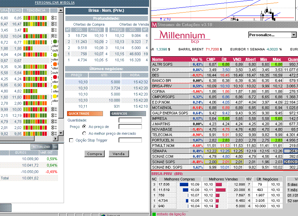The image size is (298, 216).
Task: Click the 10,12 sell offer price in Profundidade
Action: (119, 36)
